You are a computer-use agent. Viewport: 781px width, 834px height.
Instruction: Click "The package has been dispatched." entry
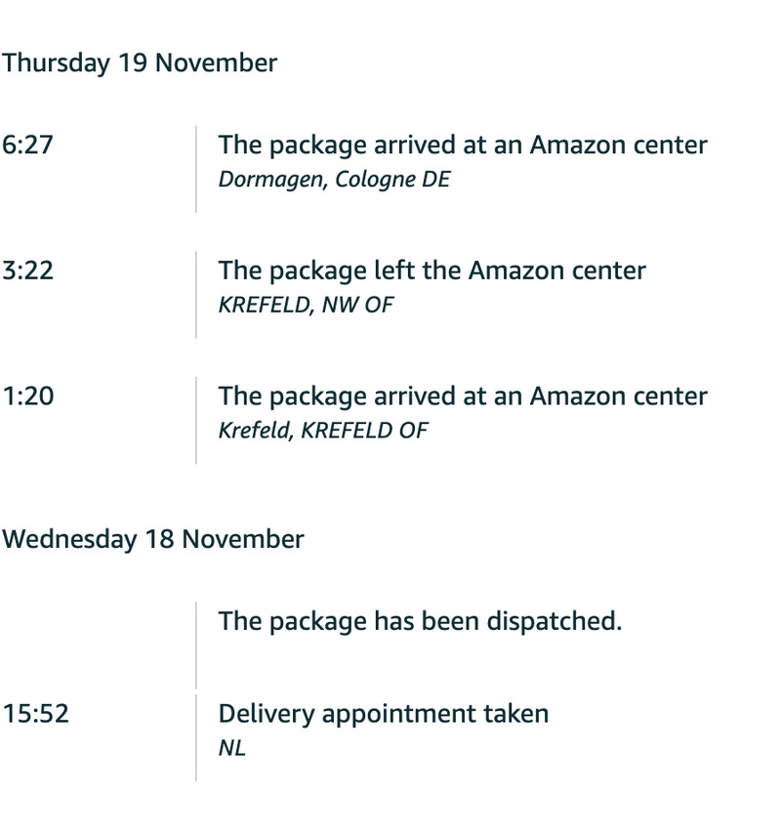pyautogui.click(x=420, y=621)
